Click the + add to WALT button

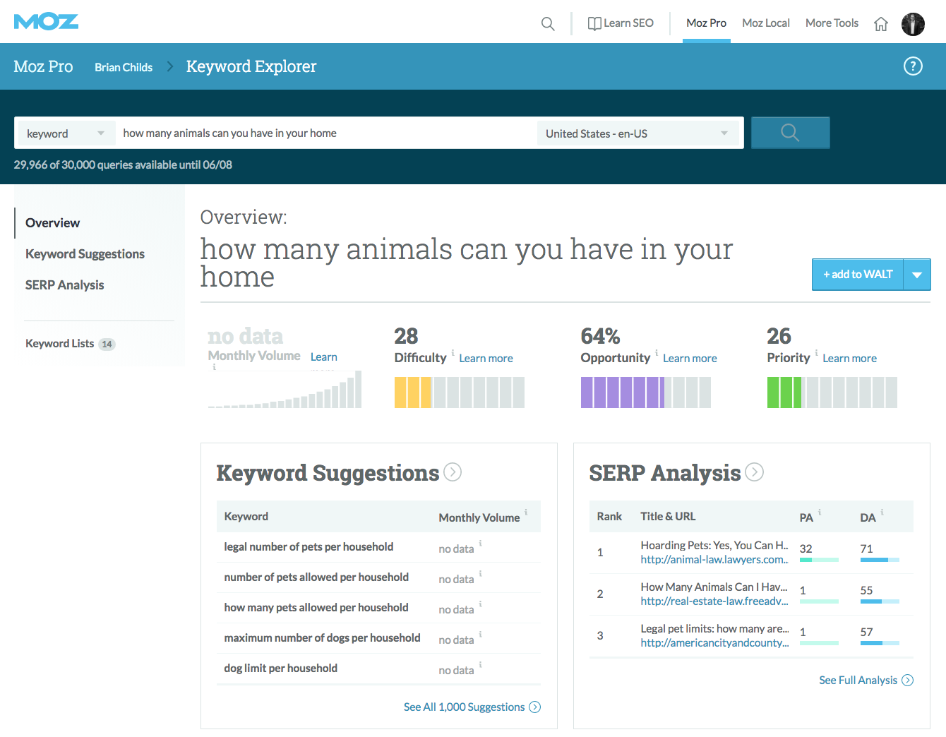858,275
